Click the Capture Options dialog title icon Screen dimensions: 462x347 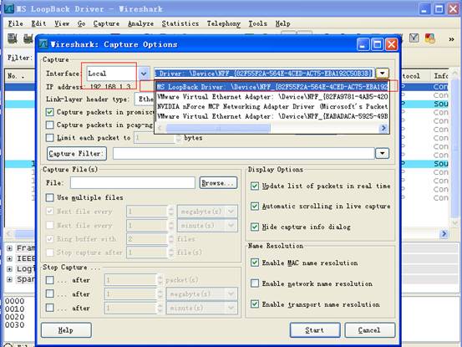43,44
